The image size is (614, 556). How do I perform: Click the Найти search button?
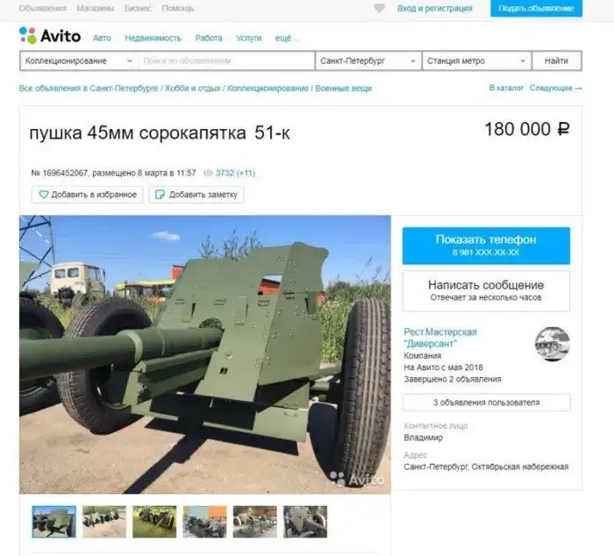(x=556, y=61)
